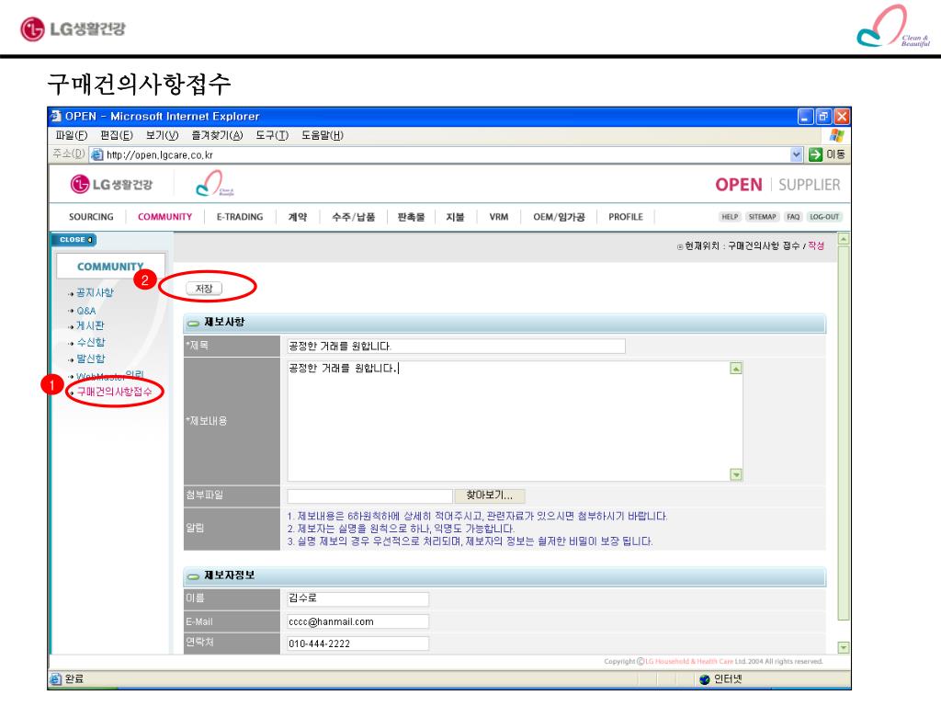Click the IE window title bar icon
This screenshot has height=706, width=941.
tap(56, 116)
